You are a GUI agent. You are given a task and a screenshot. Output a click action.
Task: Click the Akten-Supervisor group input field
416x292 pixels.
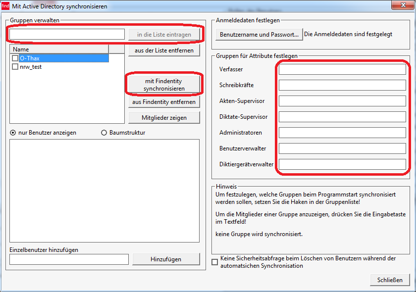[342, 101]
